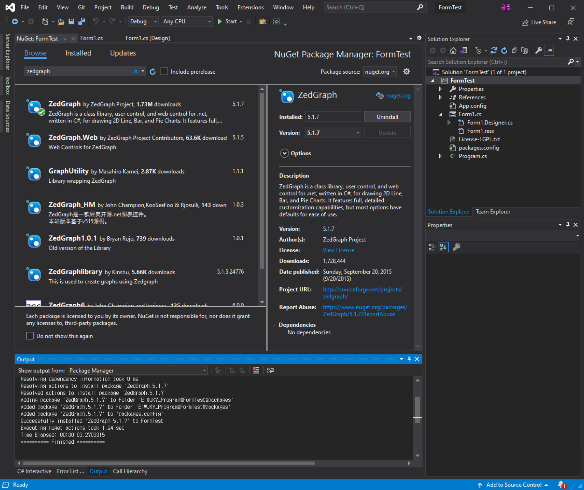Image resolution: width=584 pixels, height=490 pixels.
Task: Switch to the Installed tab
Action: point(78,53)
